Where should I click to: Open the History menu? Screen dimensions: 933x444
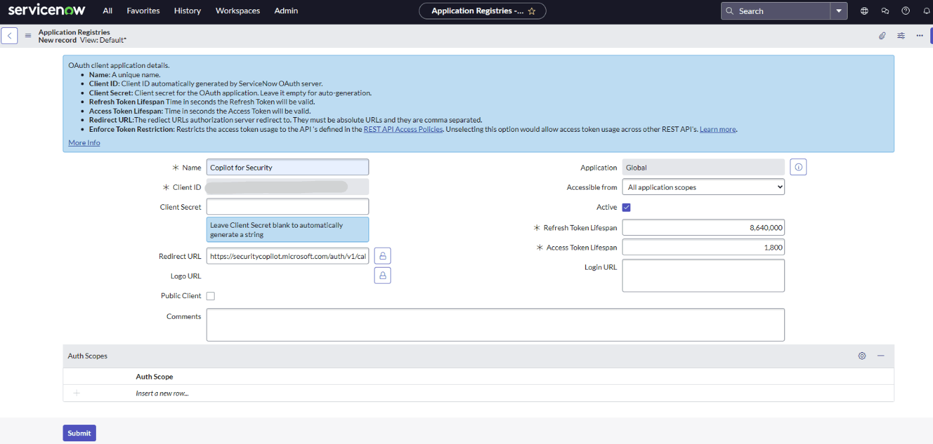pyautogui.click(x=187, y=11)
